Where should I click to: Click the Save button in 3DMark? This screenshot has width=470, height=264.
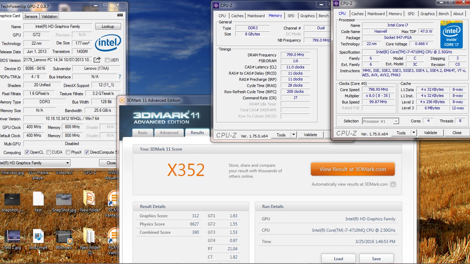coord(376,258)
